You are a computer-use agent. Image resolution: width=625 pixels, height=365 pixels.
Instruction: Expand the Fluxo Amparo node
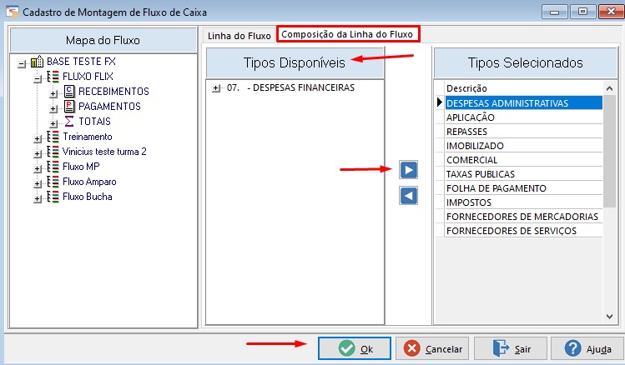[38, 184]
